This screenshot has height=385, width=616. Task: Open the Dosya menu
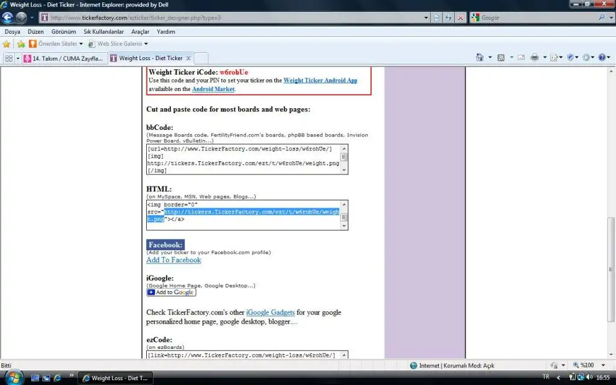coord(13,31)
